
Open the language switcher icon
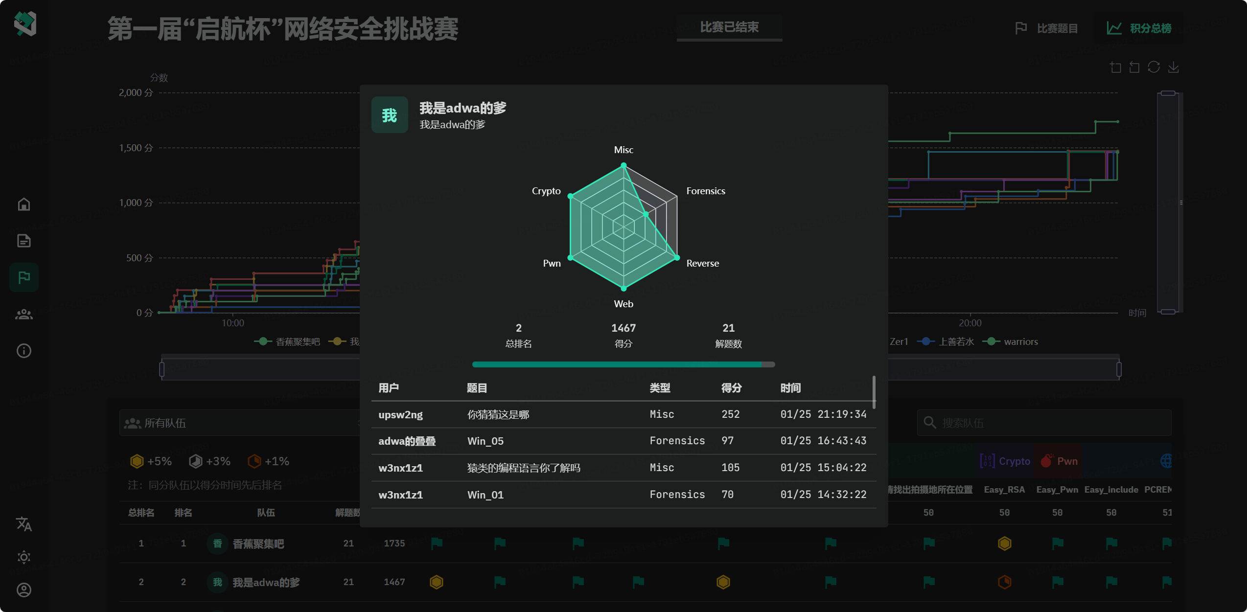coord(24,524)
